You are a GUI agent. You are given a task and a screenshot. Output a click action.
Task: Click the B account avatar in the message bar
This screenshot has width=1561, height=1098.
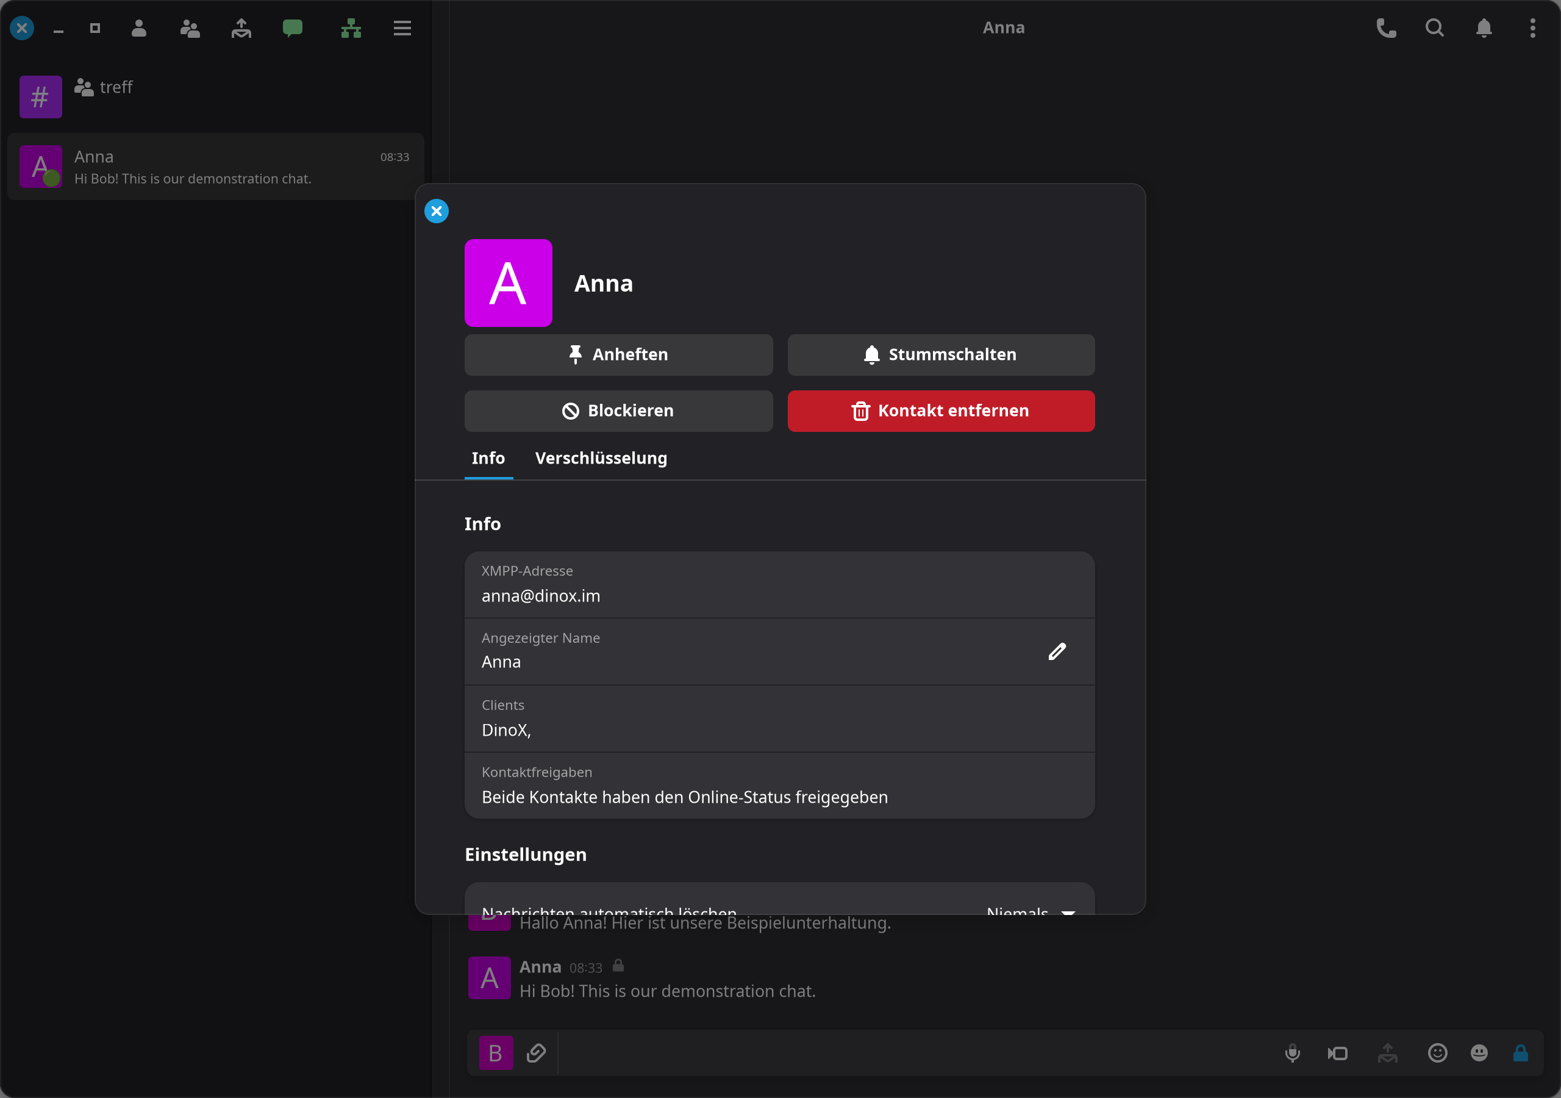click(x=496, y=1053)
